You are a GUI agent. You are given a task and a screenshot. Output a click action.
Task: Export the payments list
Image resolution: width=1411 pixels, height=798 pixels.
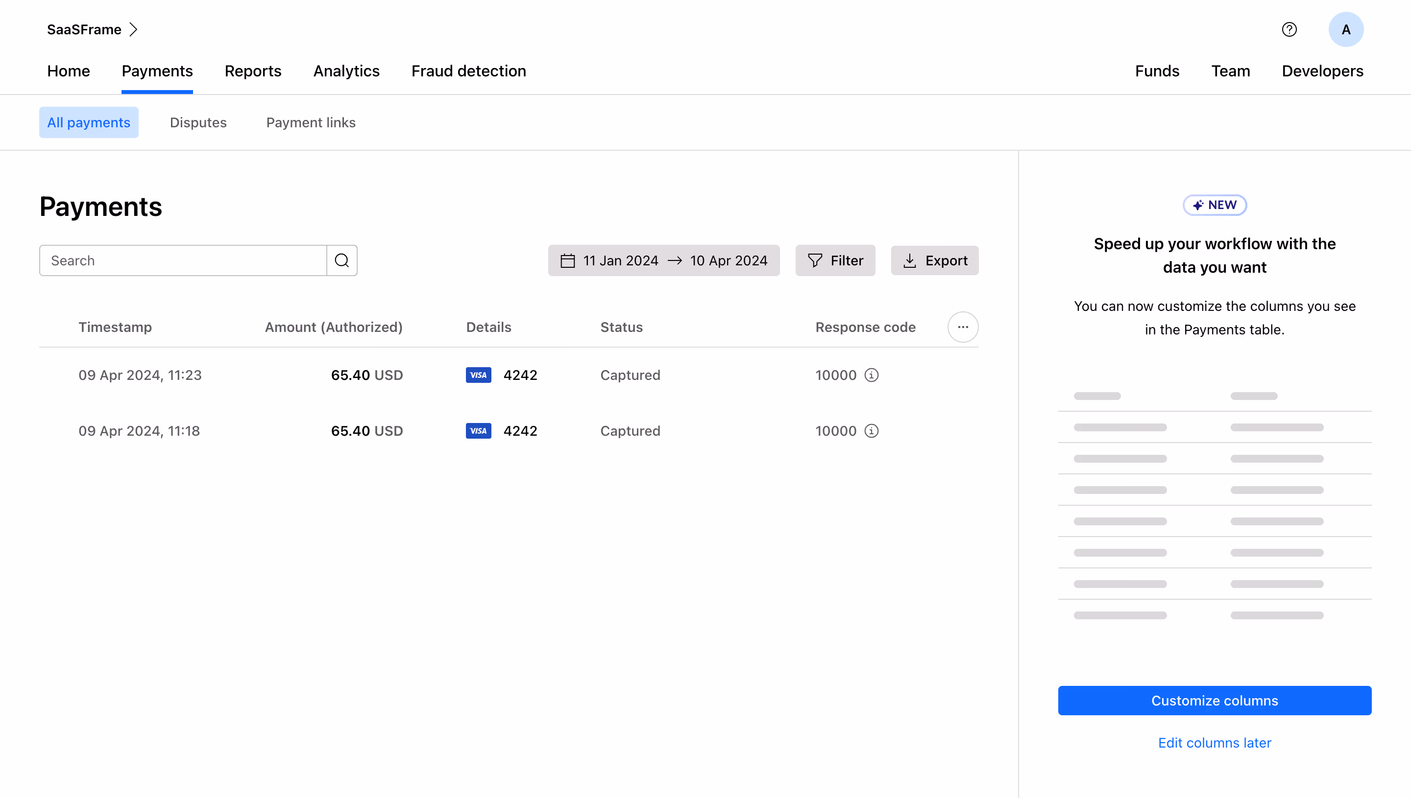[934, 260]
